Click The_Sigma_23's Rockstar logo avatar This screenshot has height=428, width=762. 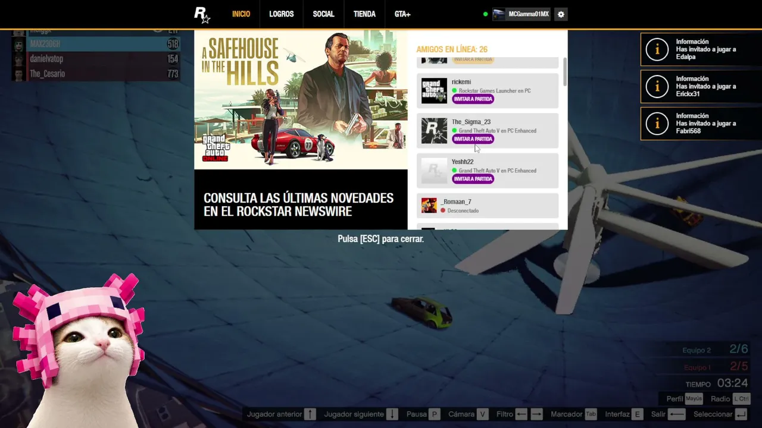coord(434,131)
